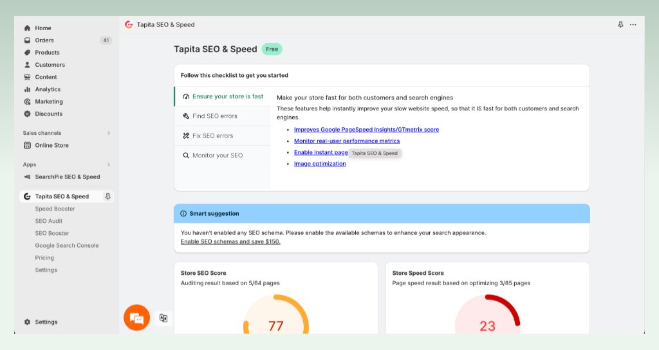The height and width of the screenshot is (350, 659).
Task: Click the Tapita logo in the page header
Action: pos(129,25)
